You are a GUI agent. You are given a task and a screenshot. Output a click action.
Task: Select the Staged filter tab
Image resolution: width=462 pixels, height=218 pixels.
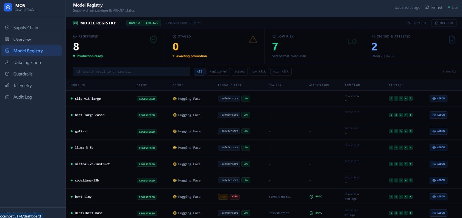pos(239,72)
